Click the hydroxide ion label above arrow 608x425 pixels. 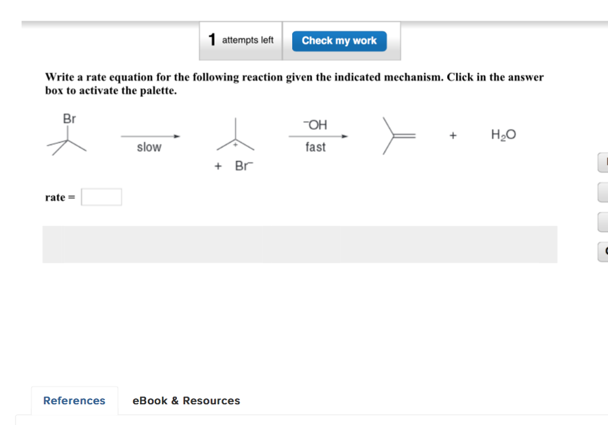coord(315,124)
